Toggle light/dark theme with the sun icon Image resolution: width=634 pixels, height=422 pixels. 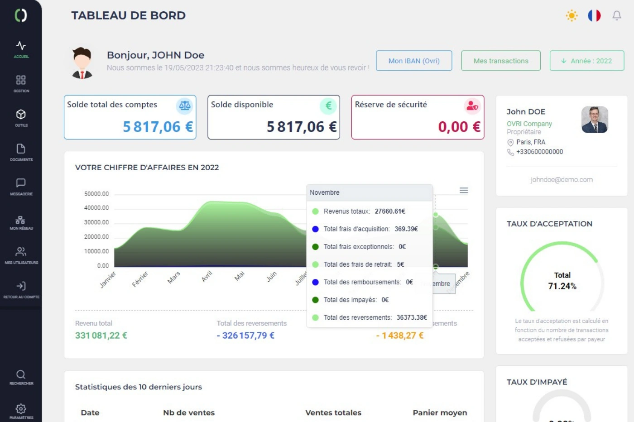571,15
